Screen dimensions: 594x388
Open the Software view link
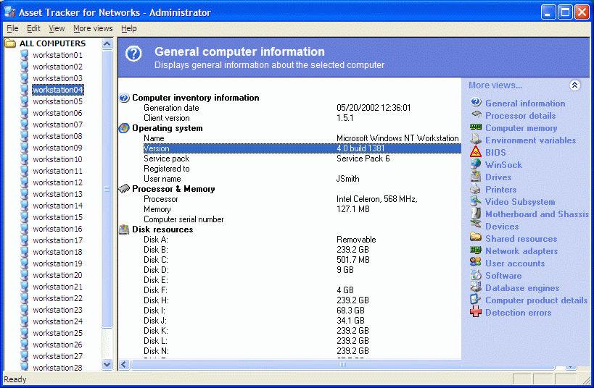point(503,276)
